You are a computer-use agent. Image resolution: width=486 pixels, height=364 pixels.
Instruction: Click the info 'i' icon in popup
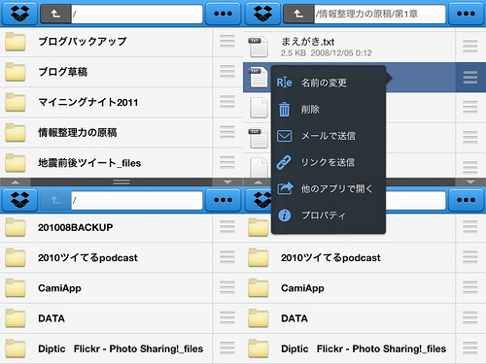tap(285, 215)
